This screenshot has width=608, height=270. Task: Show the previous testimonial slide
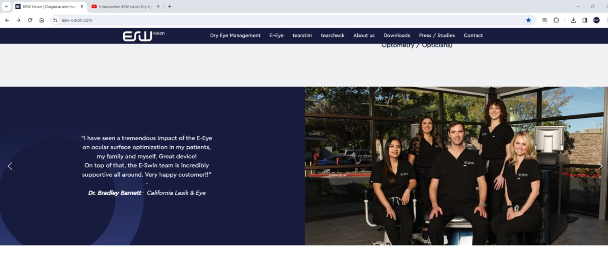pos(10,166)
